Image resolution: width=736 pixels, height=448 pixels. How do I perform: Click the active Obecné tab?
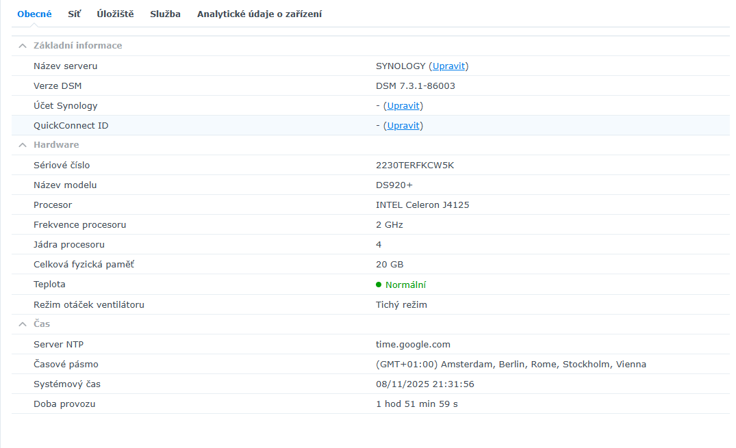coord(34,14)
